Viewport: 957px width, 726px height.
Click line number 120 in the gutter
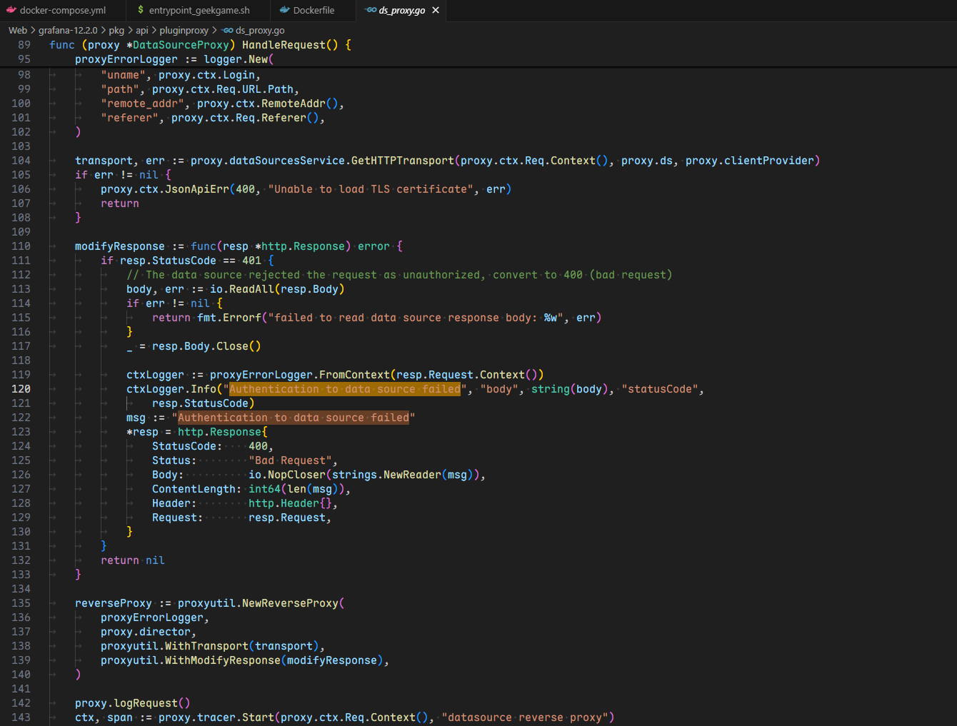[21, 389]
